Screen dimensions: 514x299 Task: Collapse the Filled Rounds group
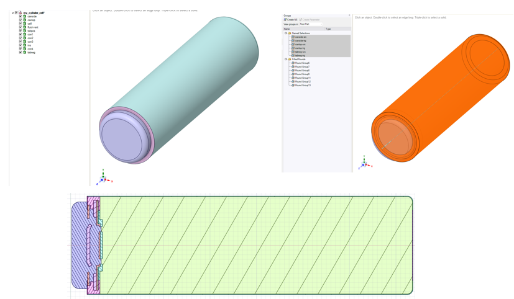286,59
